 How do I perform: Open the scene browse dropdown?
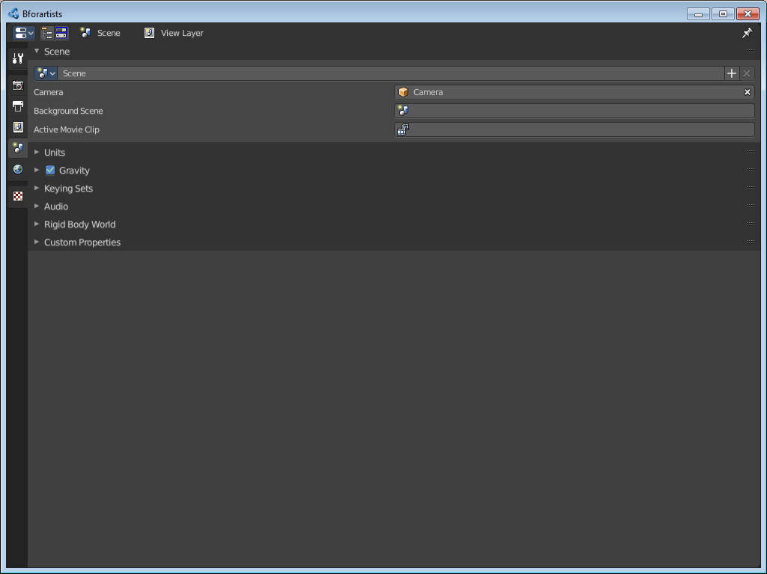pyautogui.click(x=46, y=73)
